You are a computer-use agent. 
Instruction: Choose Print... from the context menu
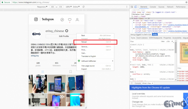pos(95,50)
